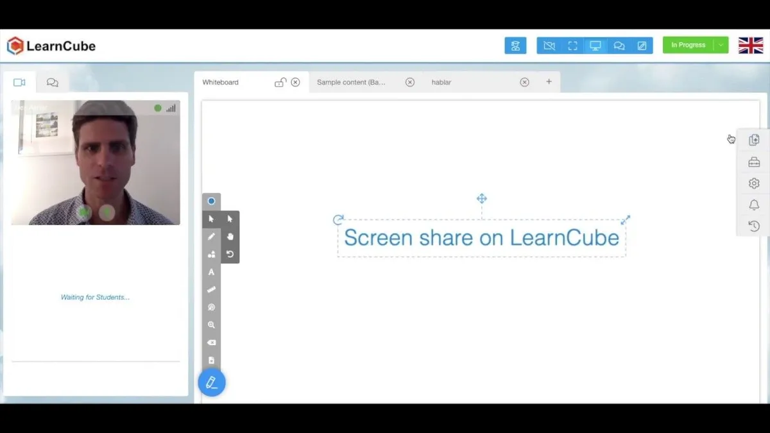Select the shapes tool
The image size is (770, 433).
coord(211,254)
